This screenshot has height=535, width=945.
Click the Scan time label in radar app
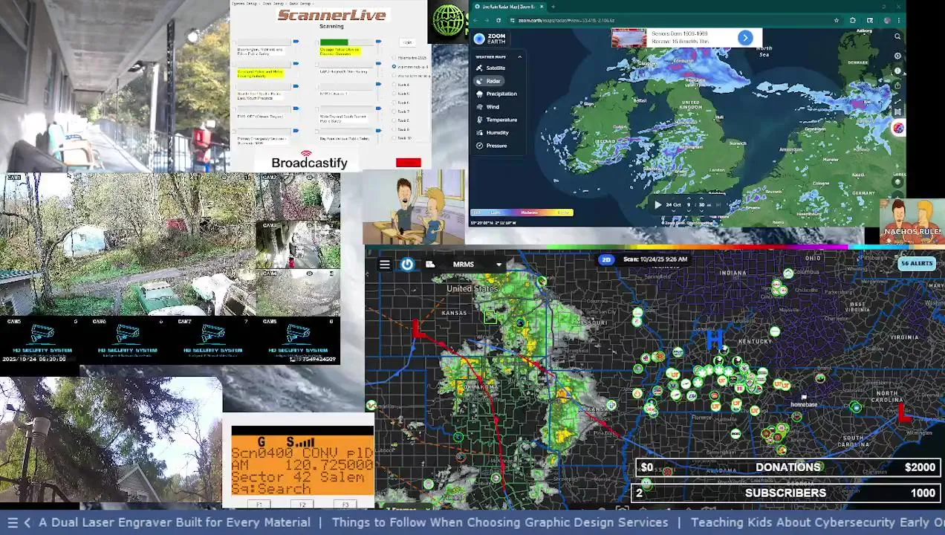tap(655, 259)
